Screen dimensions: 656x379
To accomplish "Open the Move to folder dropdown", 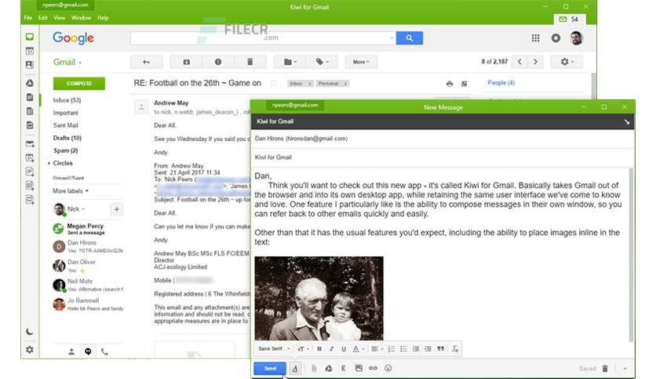I will [290, 62].
